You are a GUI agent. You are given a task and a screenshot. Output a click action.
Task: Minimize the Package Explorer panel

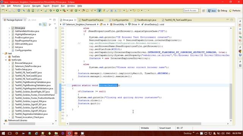[x=50, y=20]
